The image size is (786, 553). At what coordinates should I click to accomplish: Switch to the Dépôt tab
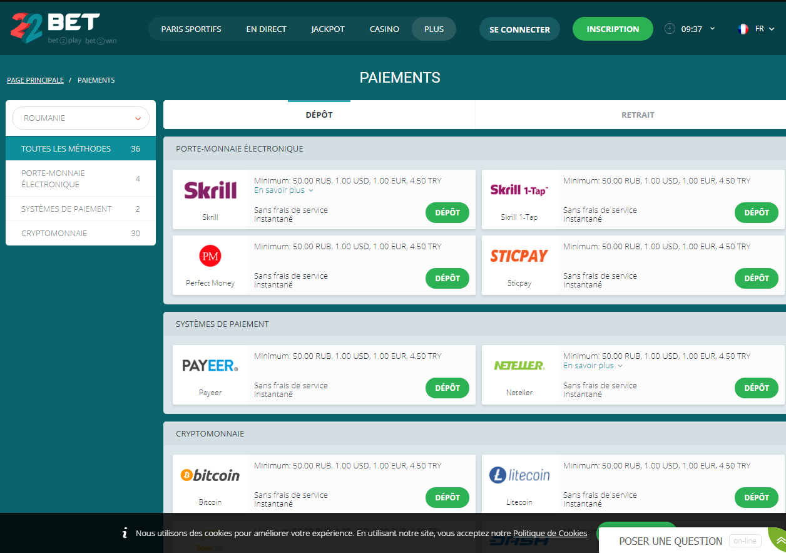point(319,115)
